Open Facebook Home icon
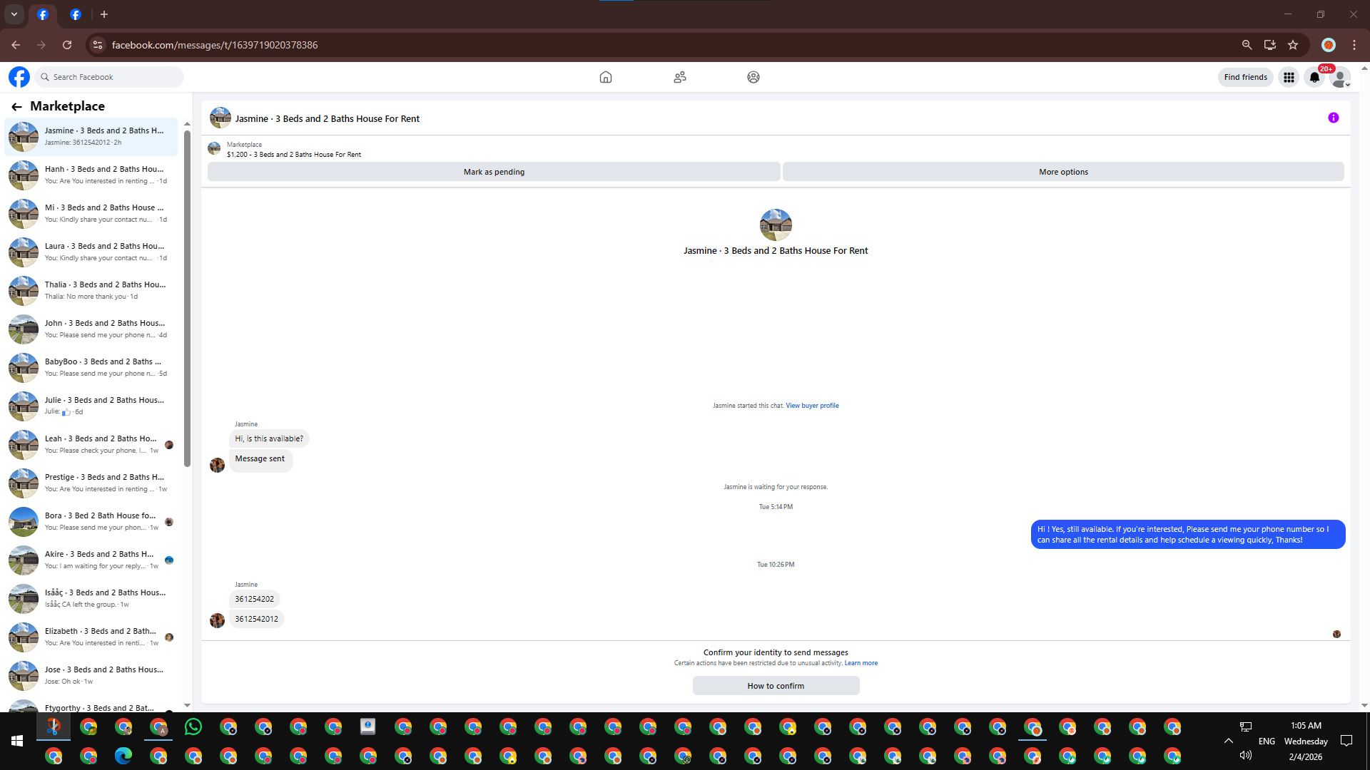This screenshot has height=770, width=1370. tap(605, 77)
